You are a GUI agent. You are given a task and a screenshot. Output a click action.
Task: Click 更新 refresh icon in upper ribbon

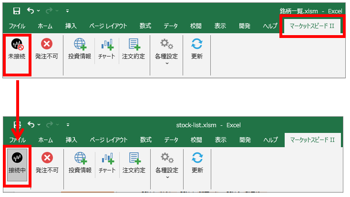197,49
